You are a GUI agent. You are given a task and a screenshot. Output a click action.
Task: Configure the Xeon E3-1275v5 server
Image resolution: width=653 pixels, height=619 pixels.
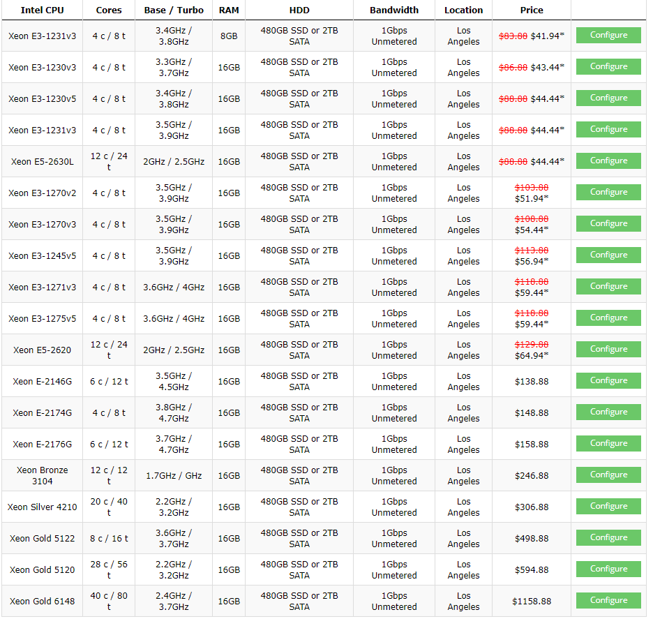[608, 318]
